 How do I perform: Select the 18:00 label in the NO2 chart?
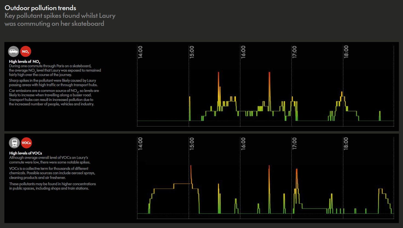[x=346, y=52]
